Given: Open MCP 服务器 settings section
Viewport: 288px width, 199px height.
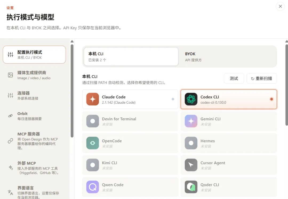Looking at the screenshot, I should click(x=34, y=141).
